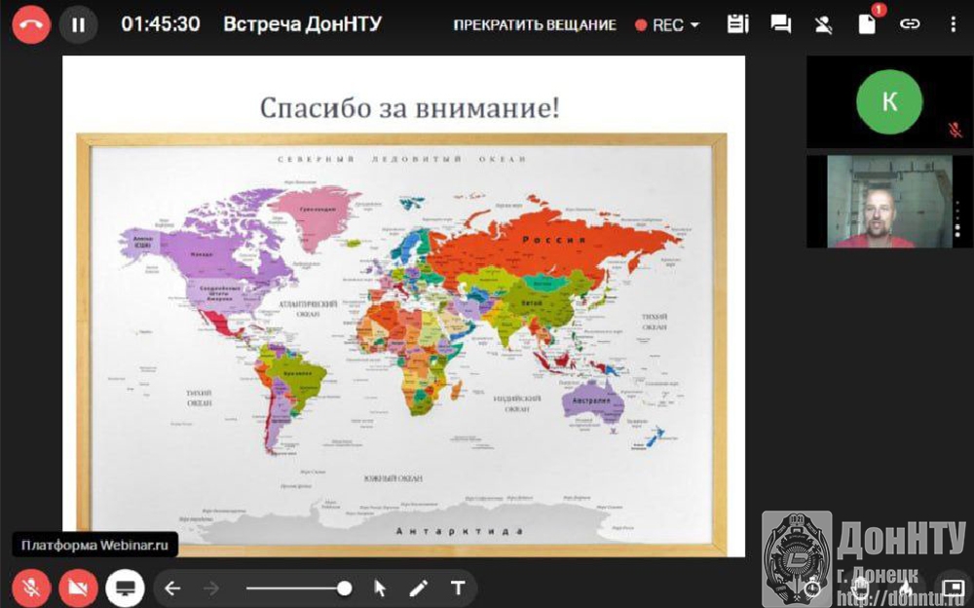Go to the previous slide
This screenshot has width=974, height=608.
(172, 588)
